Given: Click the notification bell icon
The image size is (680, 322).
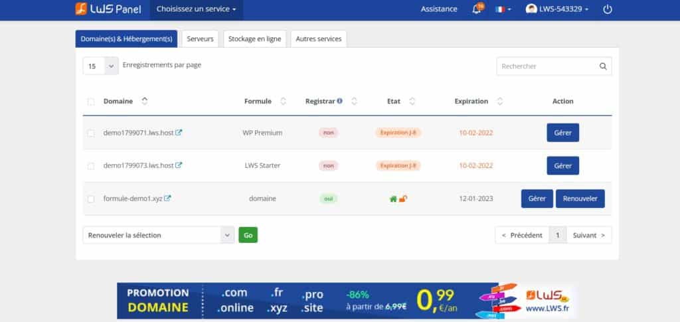Looking at the screenshot, I should click(477, 9).
